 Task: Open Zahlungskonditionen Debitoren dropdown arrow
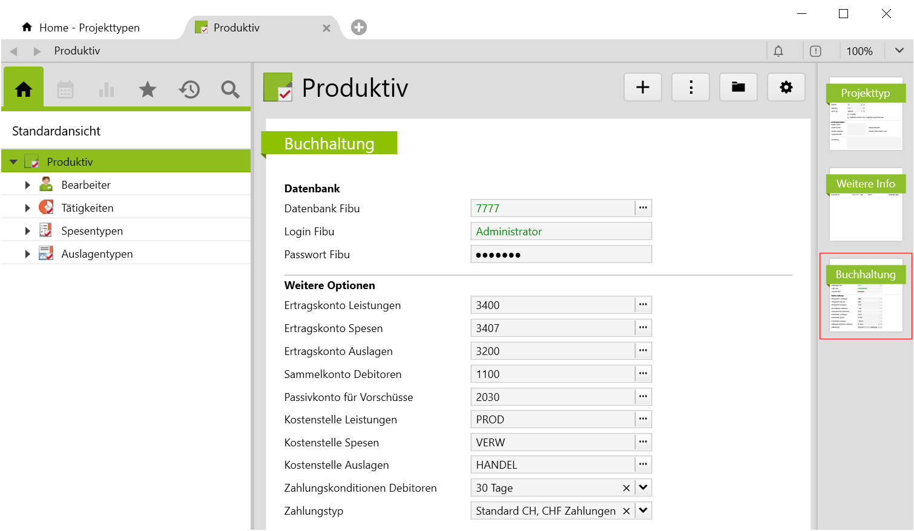coord(643,488)
